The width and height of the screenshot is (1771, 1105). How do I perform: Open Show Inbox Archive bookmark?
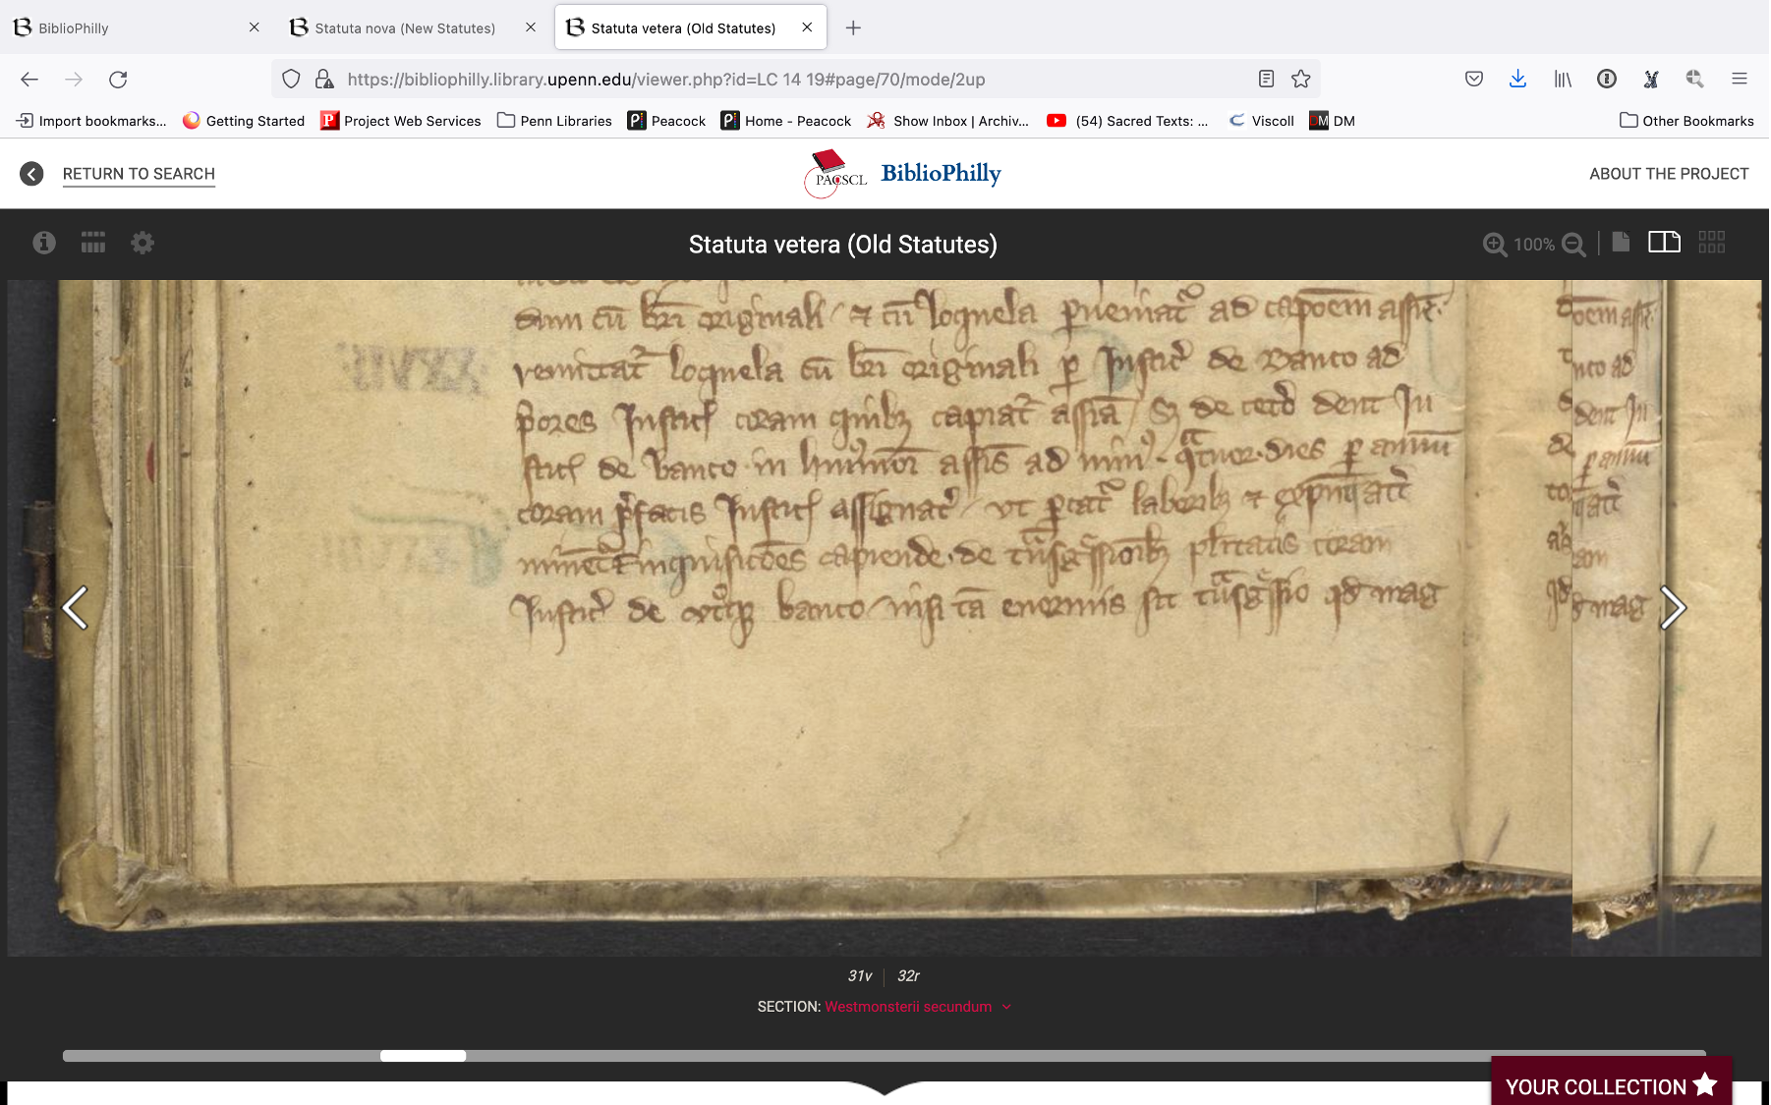[948, 121]
